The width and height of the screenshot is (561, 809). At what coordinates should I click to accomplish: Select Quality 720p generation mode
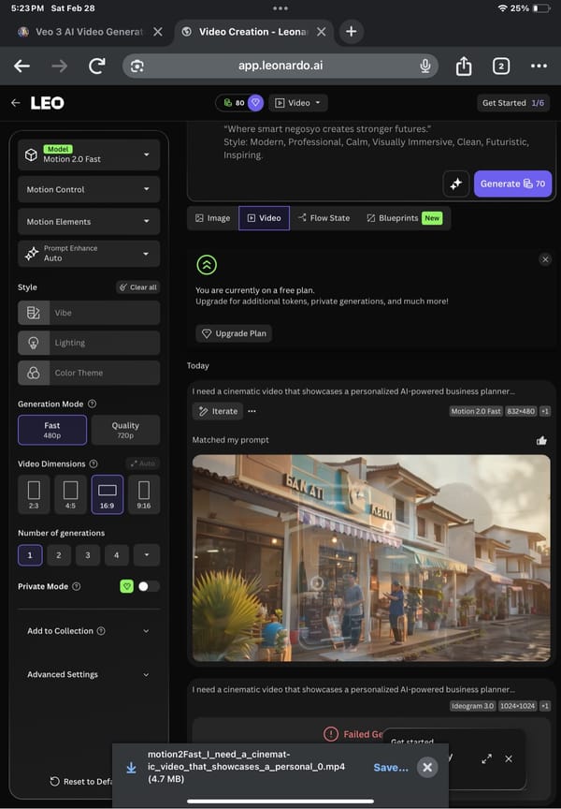click(x=125, y=430)
